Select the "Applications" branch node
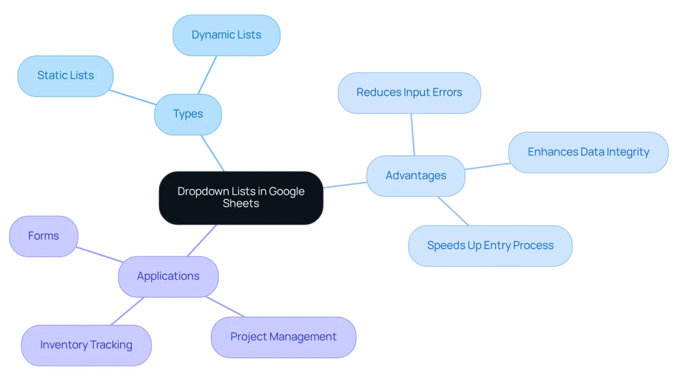678x382 pixels. point(168,277)
